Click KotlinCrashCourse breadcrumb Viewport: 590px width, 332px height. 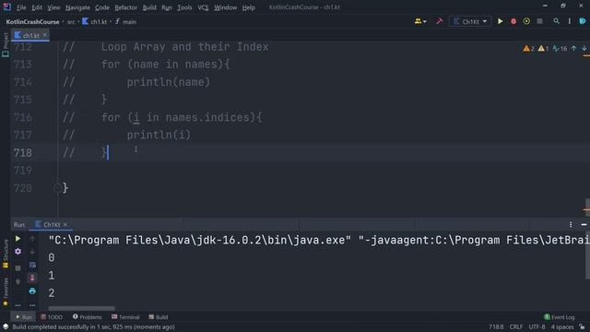[x=32, y=22]
